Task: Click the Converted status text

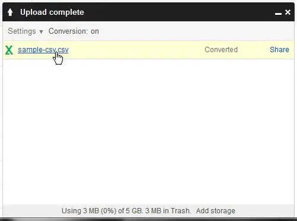Action: coord(221,50)
